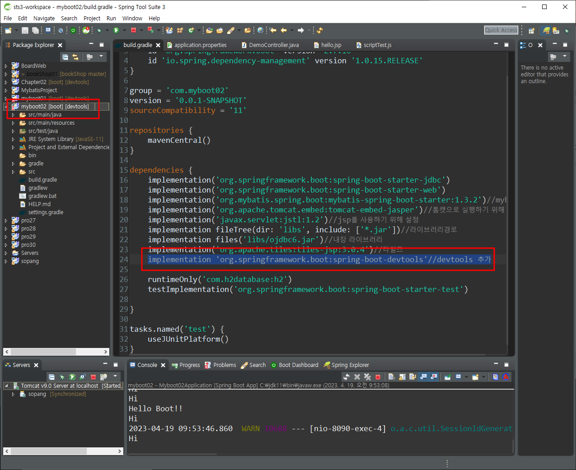Click the Skip All Breakpoints toolbar icon
Image resolution: width=576 pixels, height=470 pixels.
pos(61,30)
